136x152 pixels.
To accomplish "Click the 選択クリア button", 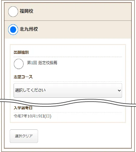I will [24, 136].
